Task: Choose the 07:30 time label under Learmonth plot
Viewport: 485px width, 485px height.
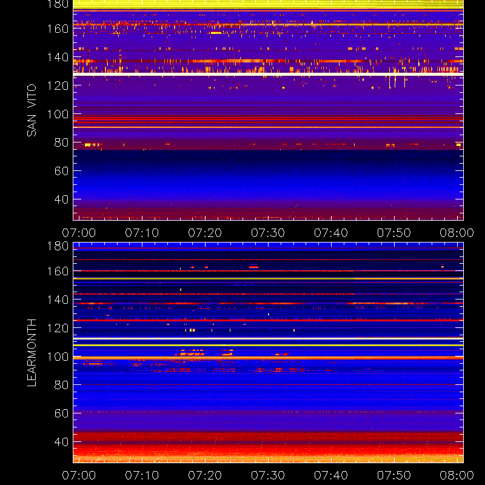Action: coord(268,475)
